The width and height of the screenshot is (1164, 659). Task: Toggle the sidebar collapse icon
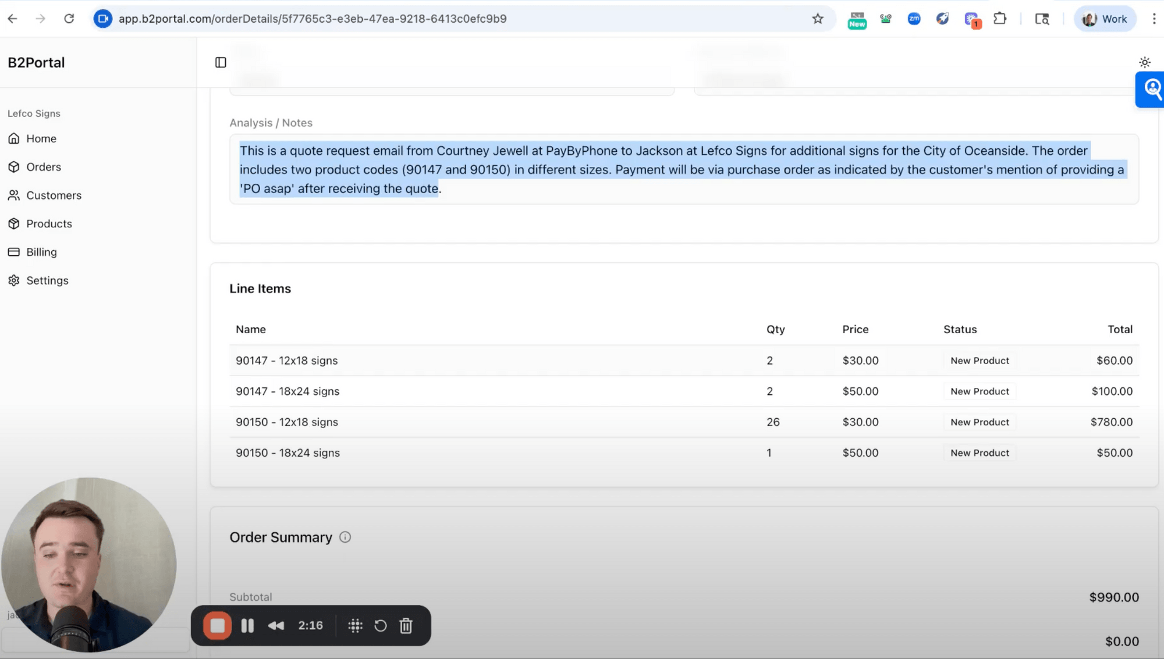pos(221,62)
